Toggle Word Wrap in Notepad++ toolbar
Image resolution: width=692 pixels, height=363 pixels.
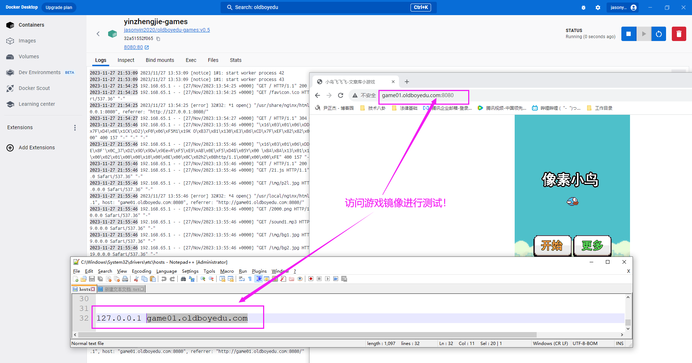[x=242, y=279]
